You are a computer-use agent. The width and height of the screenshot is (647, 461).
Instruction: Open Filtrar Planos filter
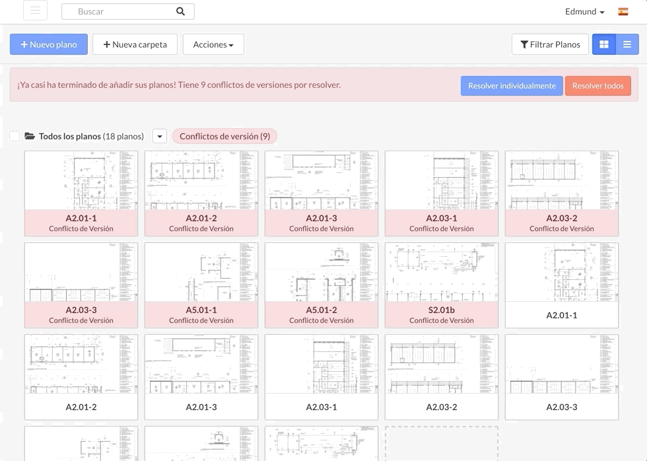(550, 44)
